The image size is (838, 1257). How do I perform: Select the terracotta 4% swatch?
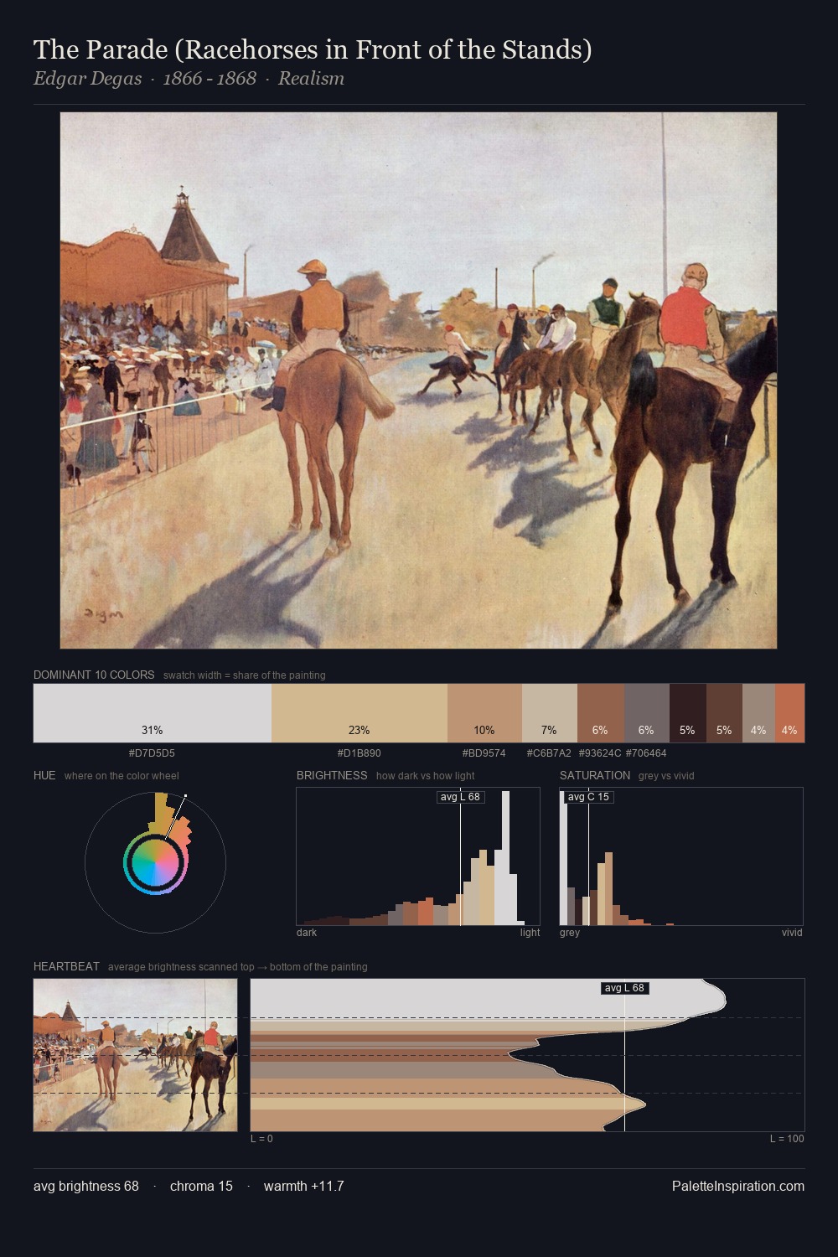[x=789, y=713]
